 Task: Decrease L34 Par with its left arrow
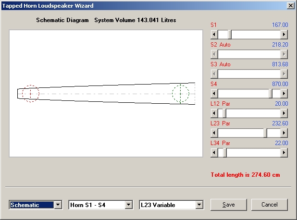pyautogui.click(x=214, y=153)
